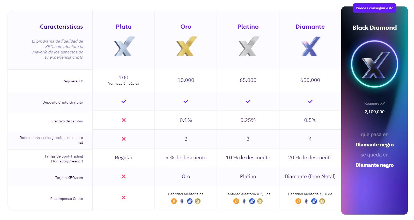Screen dimensions: 414x220
Task: Click the gold Oro X logo
Action: pyautogui.click(x=187, y=46)
